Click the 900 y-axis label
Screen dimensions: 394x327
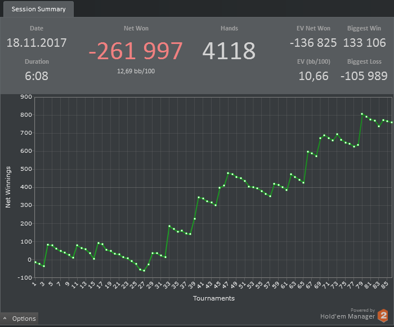point(26,97)
